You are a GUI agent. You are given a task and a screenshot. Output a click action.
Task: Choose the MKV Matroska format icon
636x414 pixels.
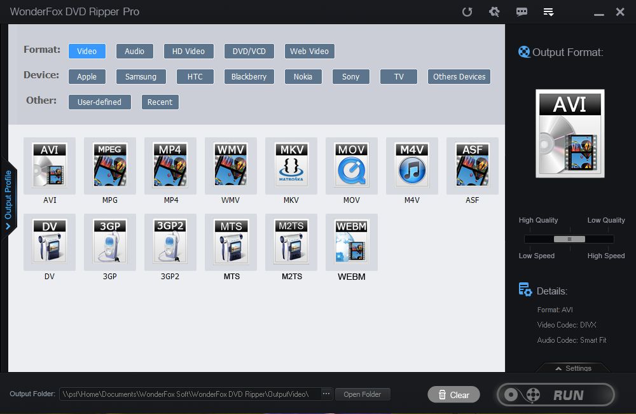point(291,166)
